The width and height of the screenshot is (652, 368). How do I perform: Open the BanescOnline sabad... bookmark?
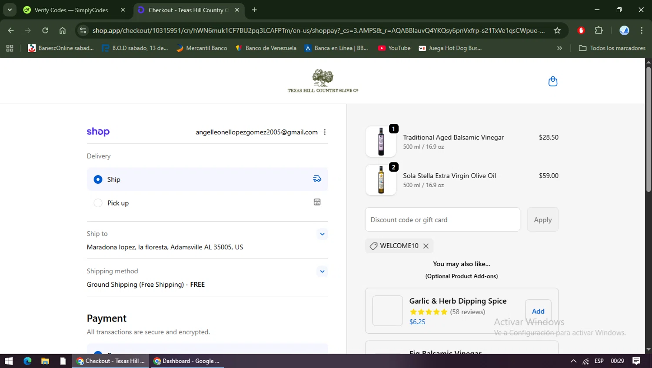(x=61, y=48)
